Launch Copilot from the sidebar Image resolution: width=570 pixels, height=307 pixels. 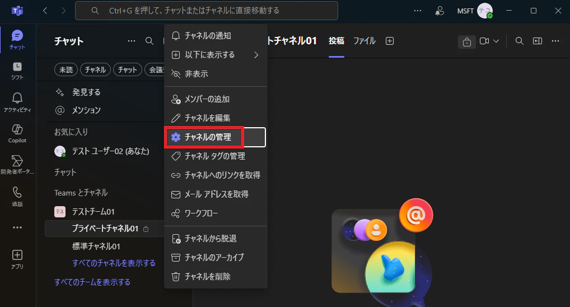click(x=17, y=133)
